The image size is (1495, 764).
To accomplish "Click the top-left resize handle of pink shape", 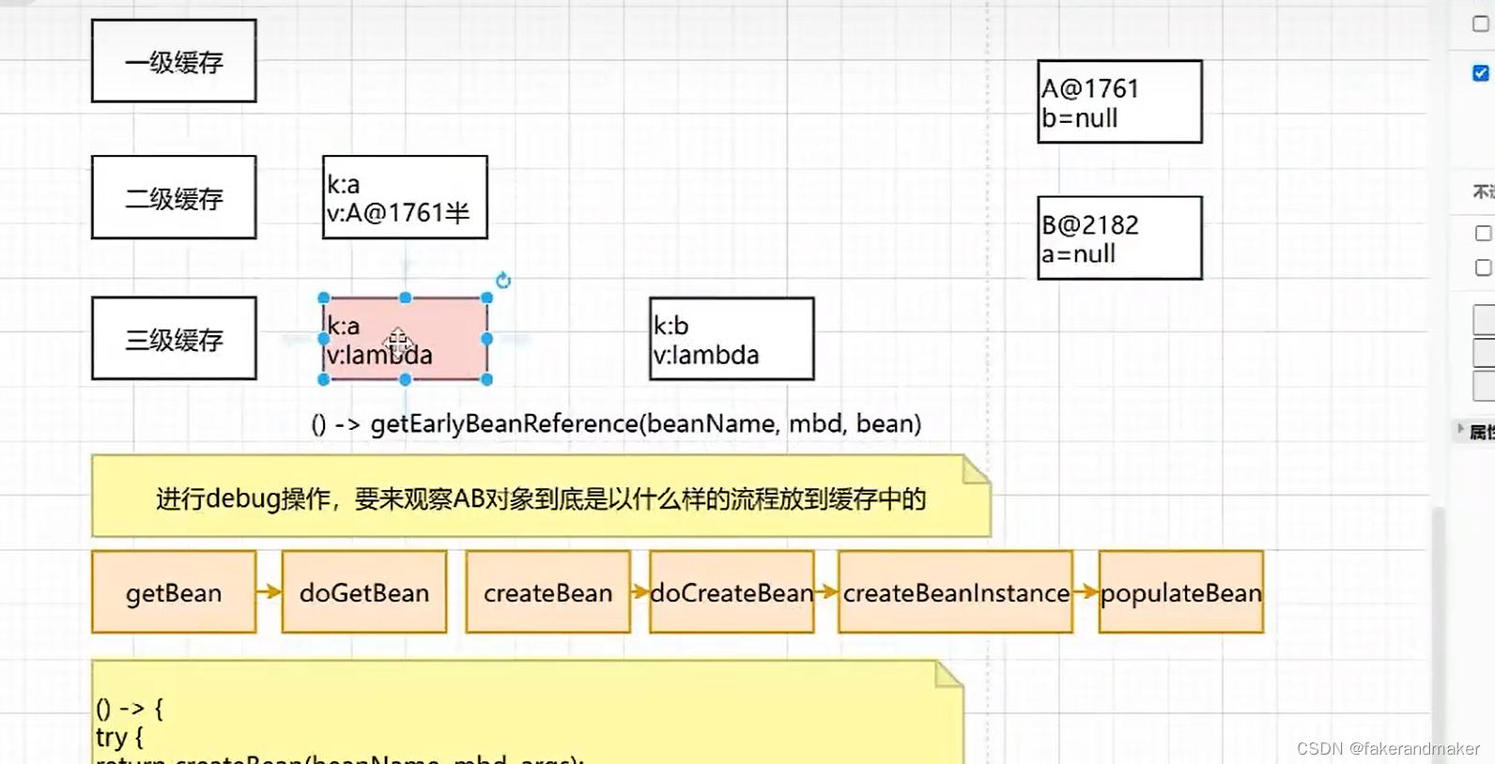I will tap(323, 298).
